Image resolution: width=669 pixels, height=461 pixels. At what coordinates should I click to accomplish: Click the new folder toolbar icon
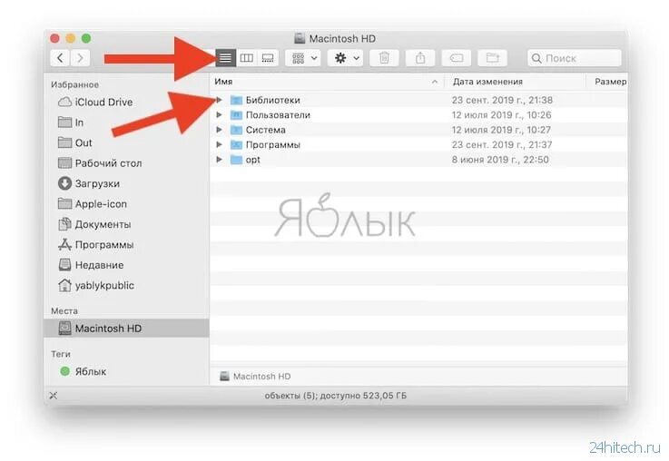pyautogui.click(x=492, y=58)
